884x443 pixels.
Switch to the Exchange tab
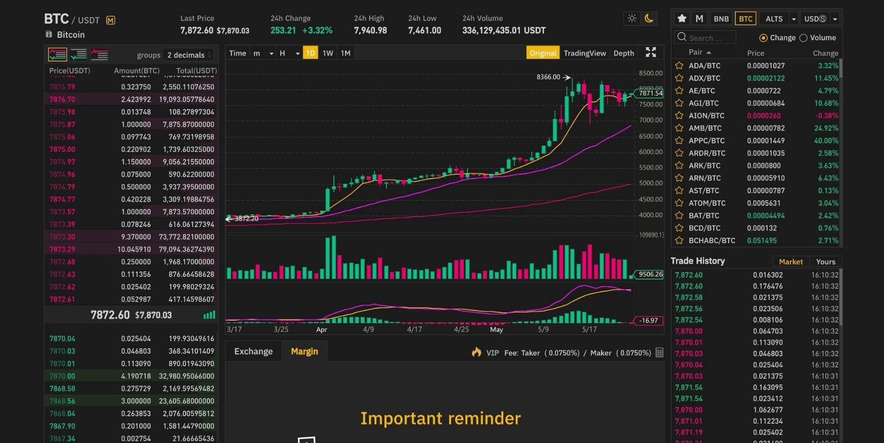(x=253, y=351)
